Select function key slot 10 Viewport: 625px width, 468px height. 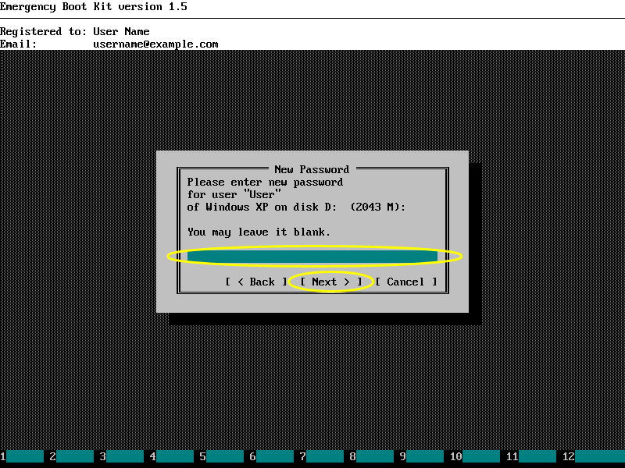(475, 456)
